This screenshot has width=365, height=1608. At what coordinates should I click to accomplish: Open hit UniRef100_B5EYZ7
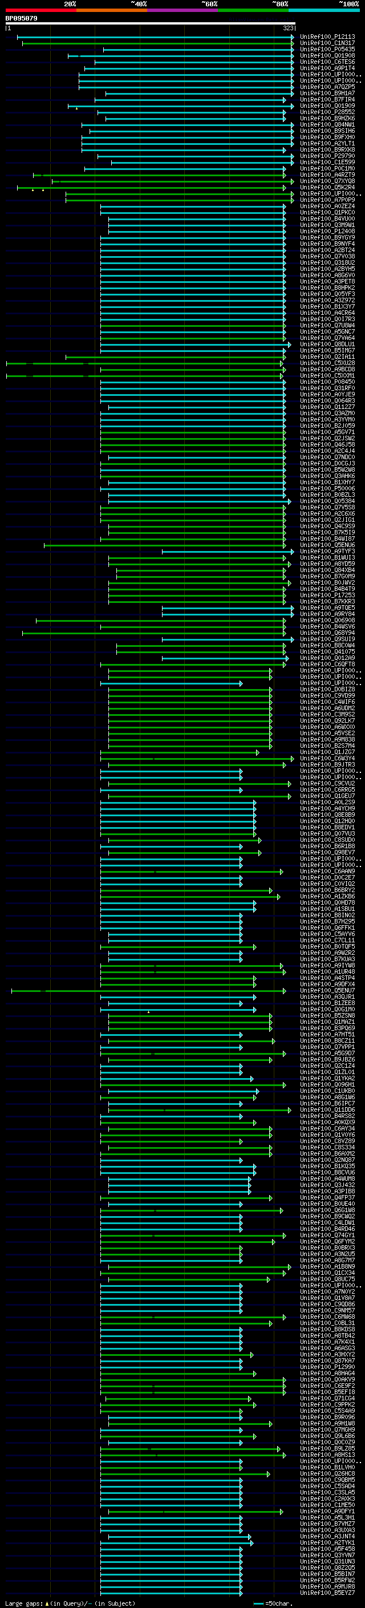coord(327,1594)
